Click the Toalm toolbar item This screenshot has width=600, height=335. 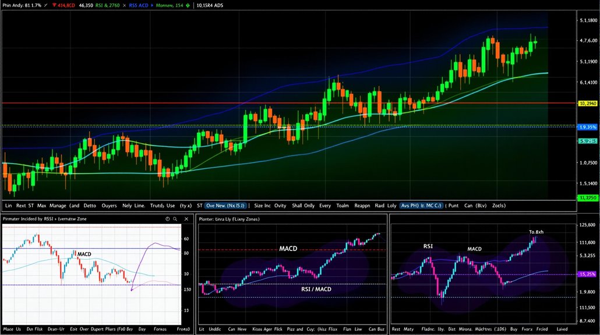pos(343,206)
